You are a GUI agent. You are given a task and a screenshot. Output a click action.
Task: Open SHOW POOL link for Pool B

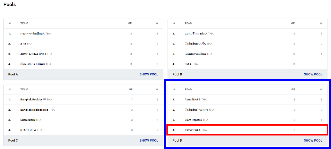pyautogui.click(x=313, y=74)
